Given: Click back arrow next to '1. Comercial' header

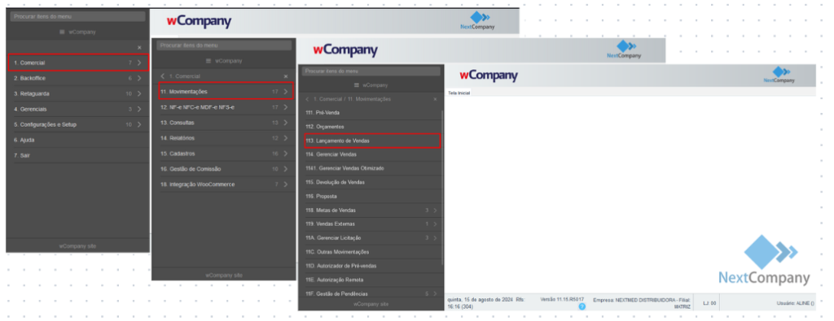Looking at the screenshot, I should (x=163, y=76).
